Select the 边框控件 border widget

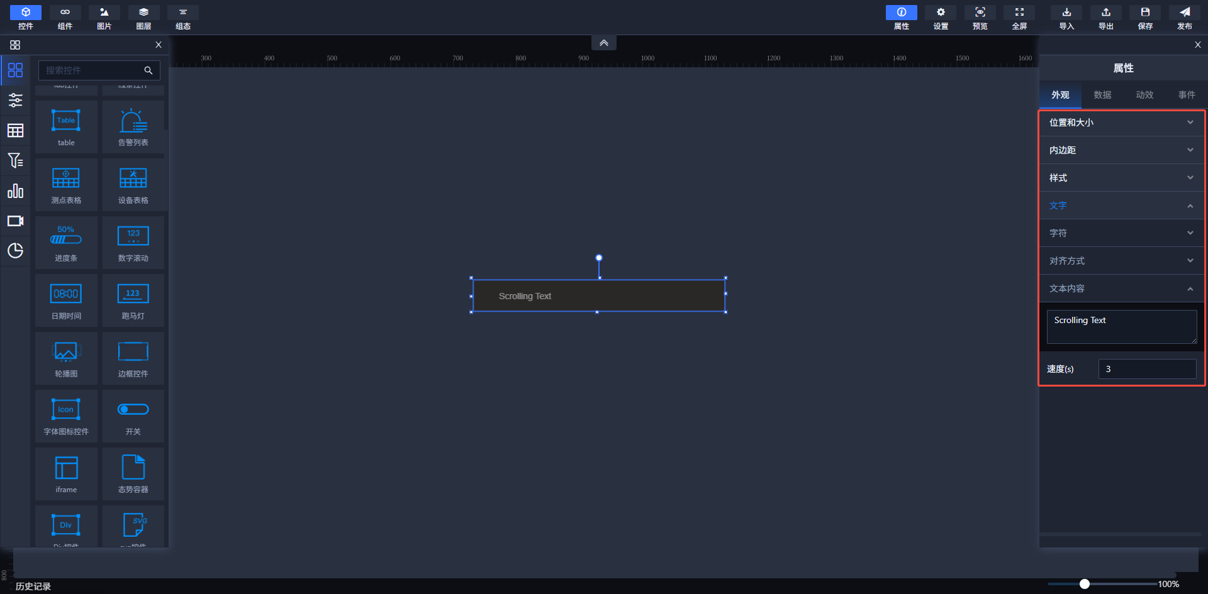point(133,358)
